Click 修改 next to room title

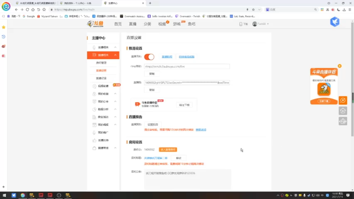pyautogui.click(x=179, y=158)
